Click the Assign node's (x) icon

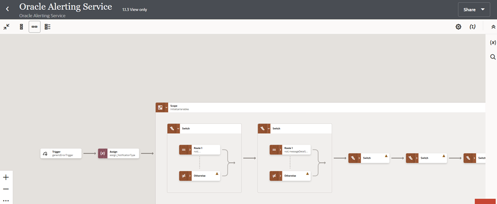point(102,154)
